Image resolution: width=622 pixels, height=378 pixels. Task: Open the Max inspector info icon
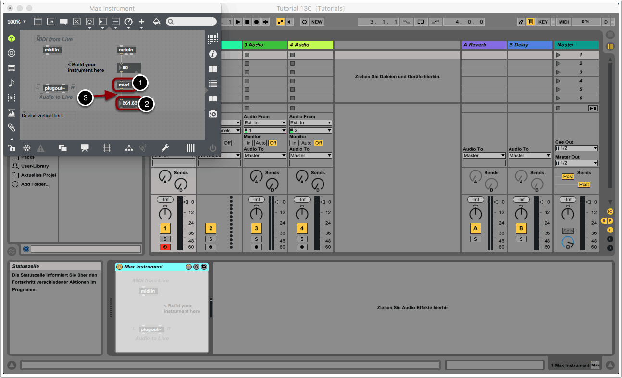pyautogui.click(x=212, y=54)
